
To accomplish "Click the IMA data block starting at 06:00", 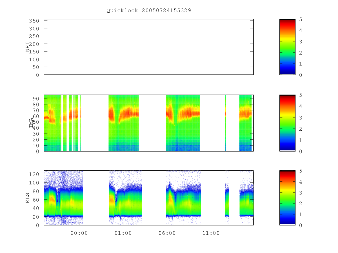I will 183,123.
